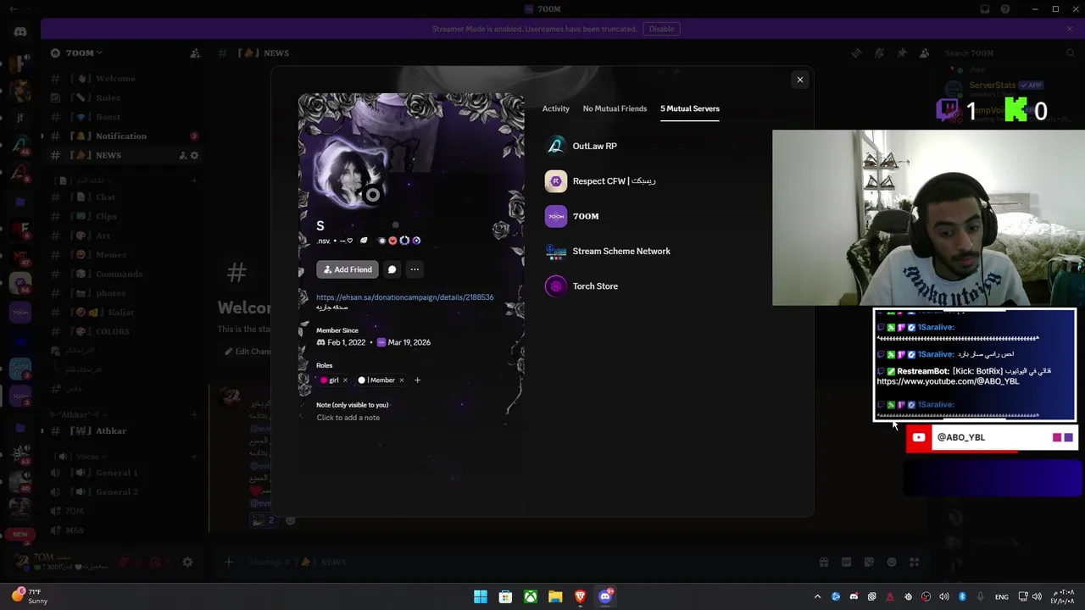The width and height of the screenshot is (1085, 610).
Task: Close the user profile popup
Action: click(x=799, y=80)
